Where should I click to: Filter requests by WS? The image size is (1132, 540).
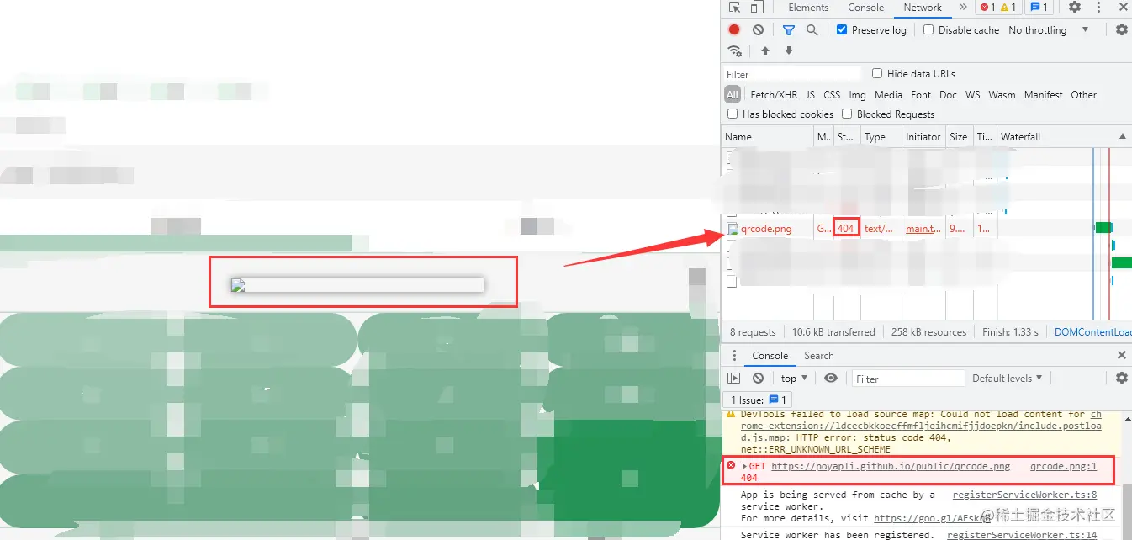[972, 95]
